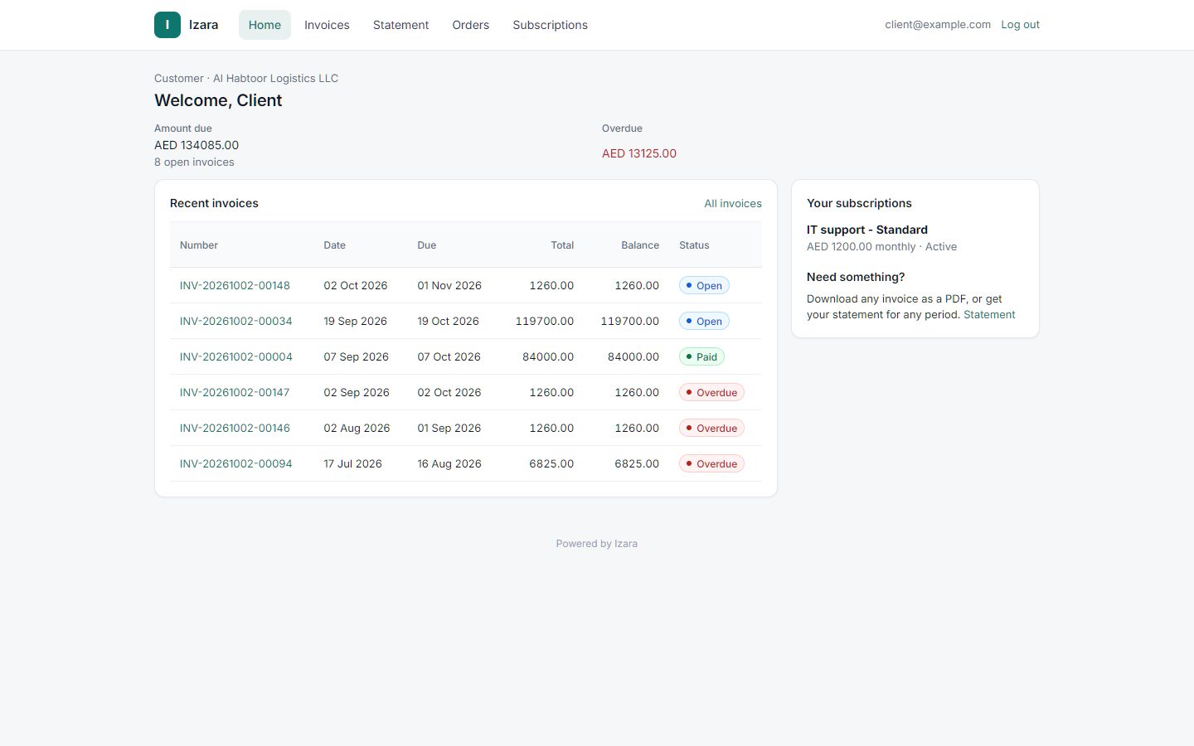Image resolution: width=1194 pixels, height=746 pixels.
Task: Click the AED 13125.00 overdue amount
Action: click(639, 153)
